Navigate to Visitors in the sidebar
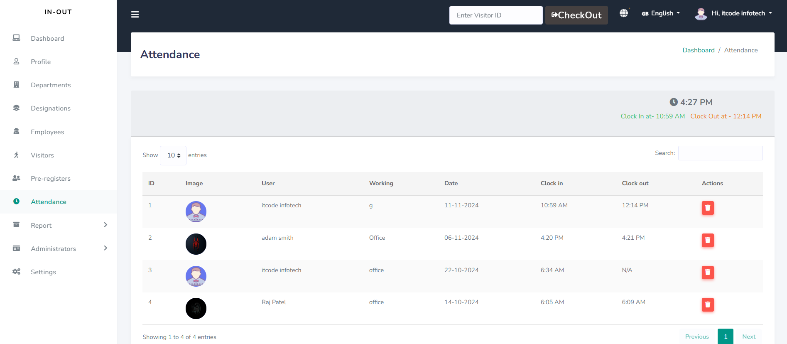787x344 pixels. pos(42,155)
